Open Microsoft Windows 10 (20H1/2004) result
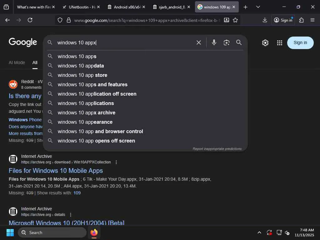The width and height of the screenshot is (320, 240). (67, 222)
